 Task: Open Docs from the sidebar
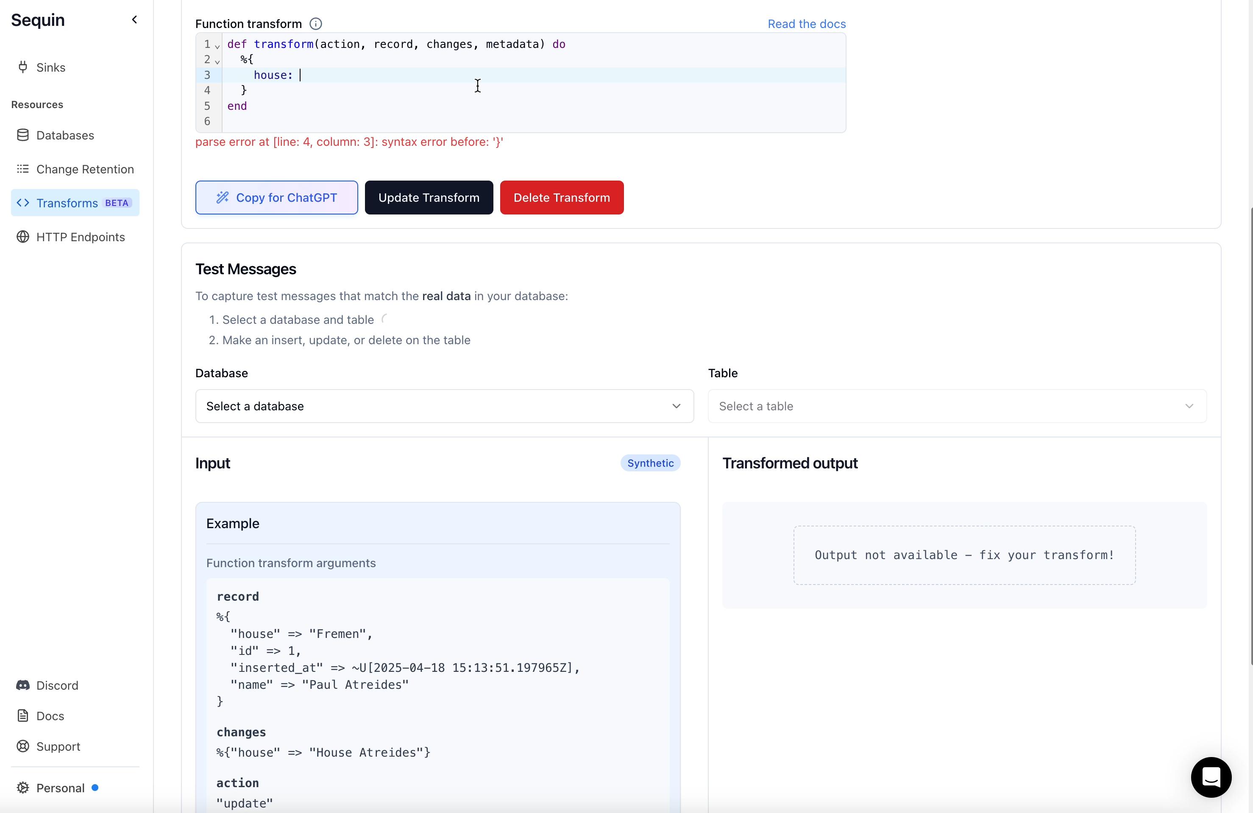tap(50, 716)
